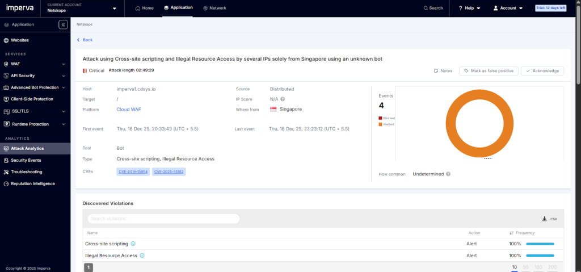Expand the SSL/TLS section chevron

[x=64, y=111]
